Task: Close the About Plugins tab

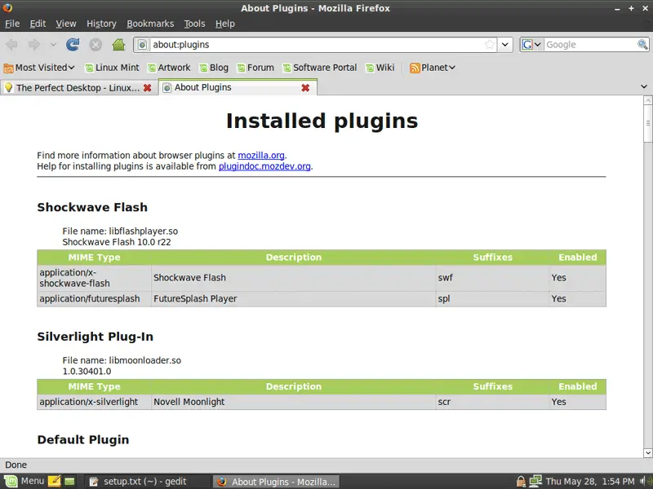Action: [305, 88]
